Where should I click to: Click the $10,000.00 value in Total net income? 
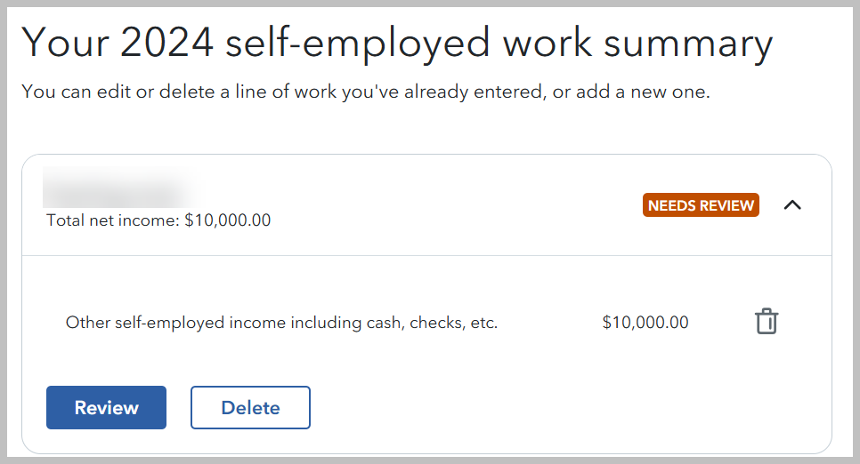pos(227,220)
